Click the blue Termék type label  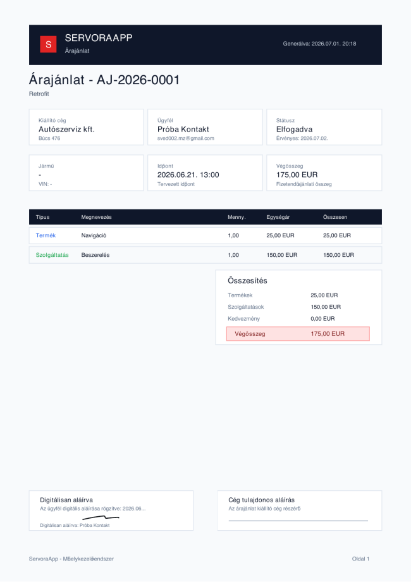[46, 235]
